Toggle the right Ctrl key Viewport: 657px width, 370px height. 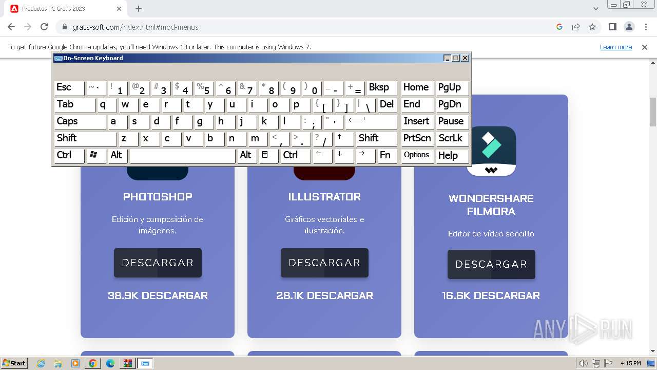pos(295,156)
